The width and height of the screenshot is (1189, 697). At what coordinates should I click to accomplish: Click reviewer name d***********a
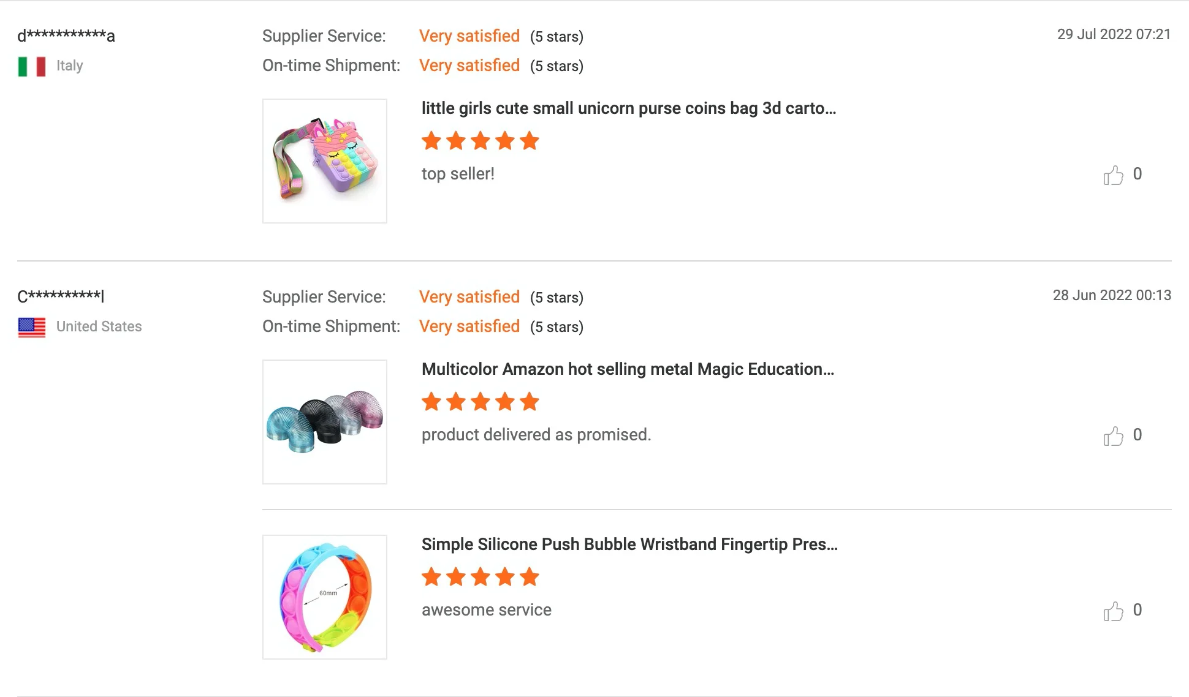click(66, 36)
